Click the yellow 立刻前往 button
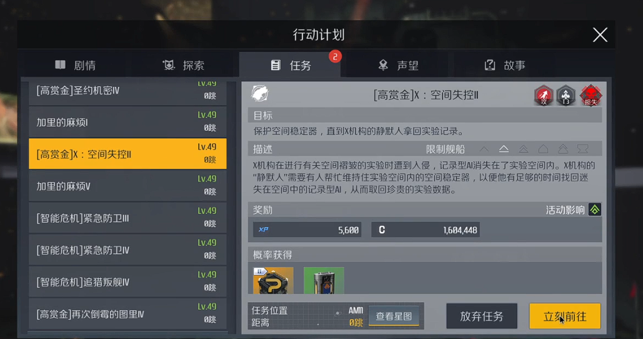Viewport: 643px width, 339px height. tap(565, 316)
